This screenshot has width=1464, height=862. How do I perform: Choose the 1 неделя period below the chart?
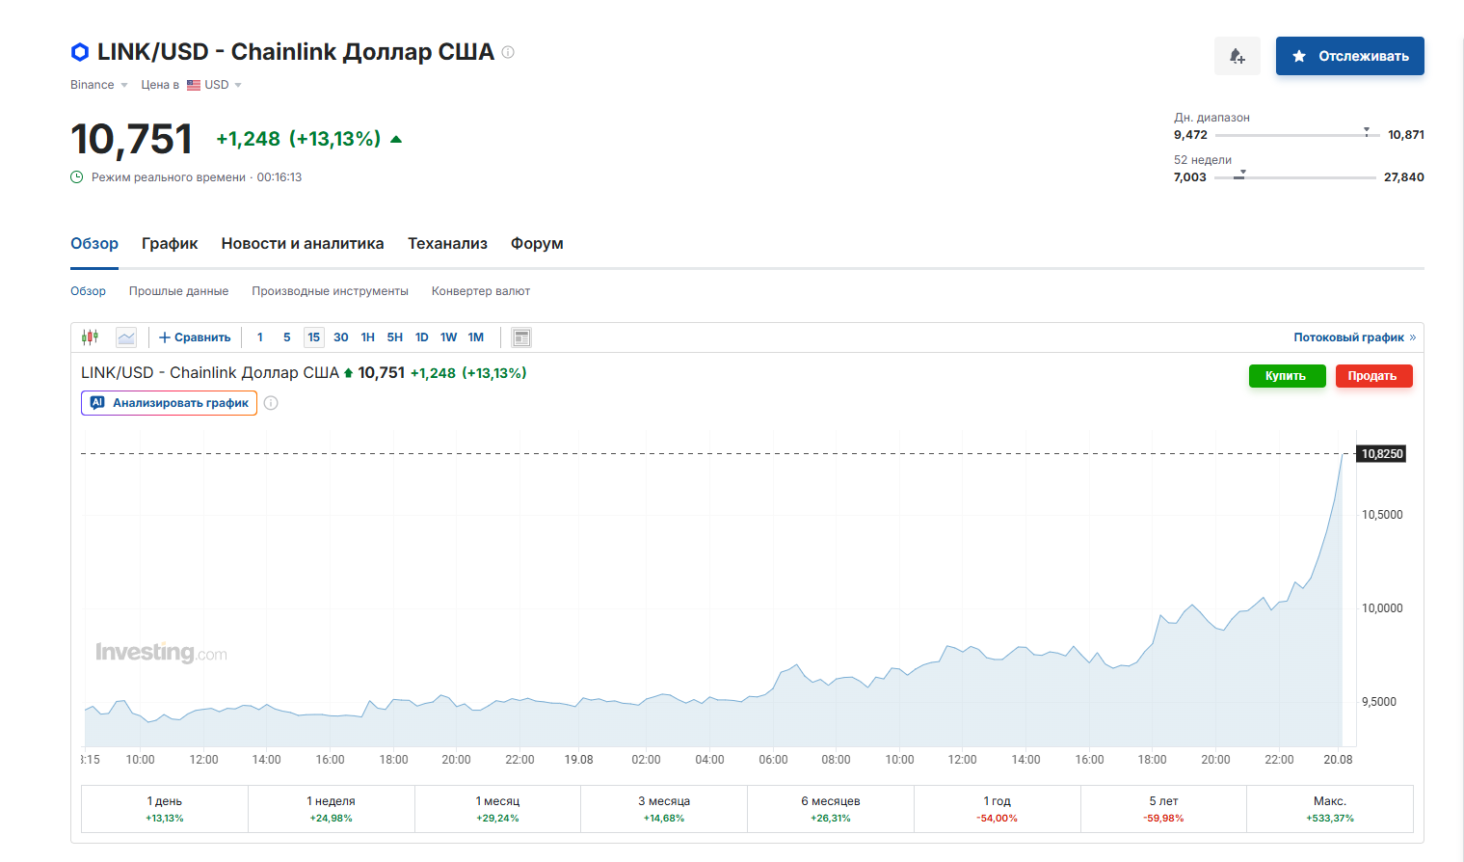[332, 809]
